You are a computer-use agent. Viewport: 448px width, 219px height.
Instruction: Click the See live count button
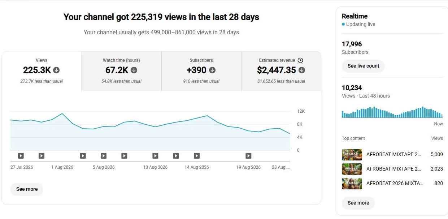click(363, 66)
